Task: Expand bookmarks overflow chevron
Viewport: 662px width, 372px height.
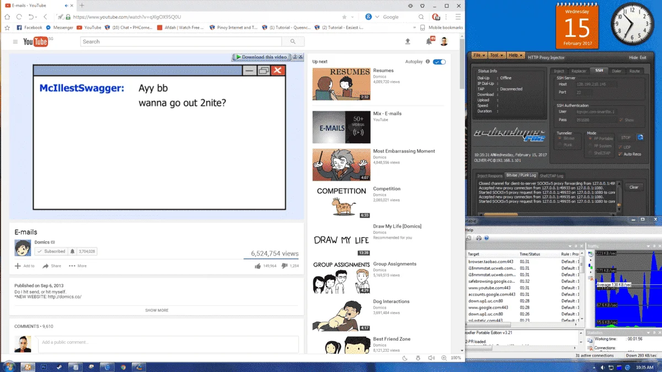Action: 414,27
